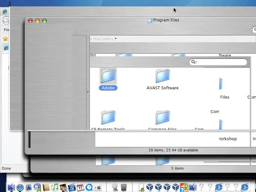Open the Adobe folder
Screen dimensions: 256x192
[x=108, y=76]
